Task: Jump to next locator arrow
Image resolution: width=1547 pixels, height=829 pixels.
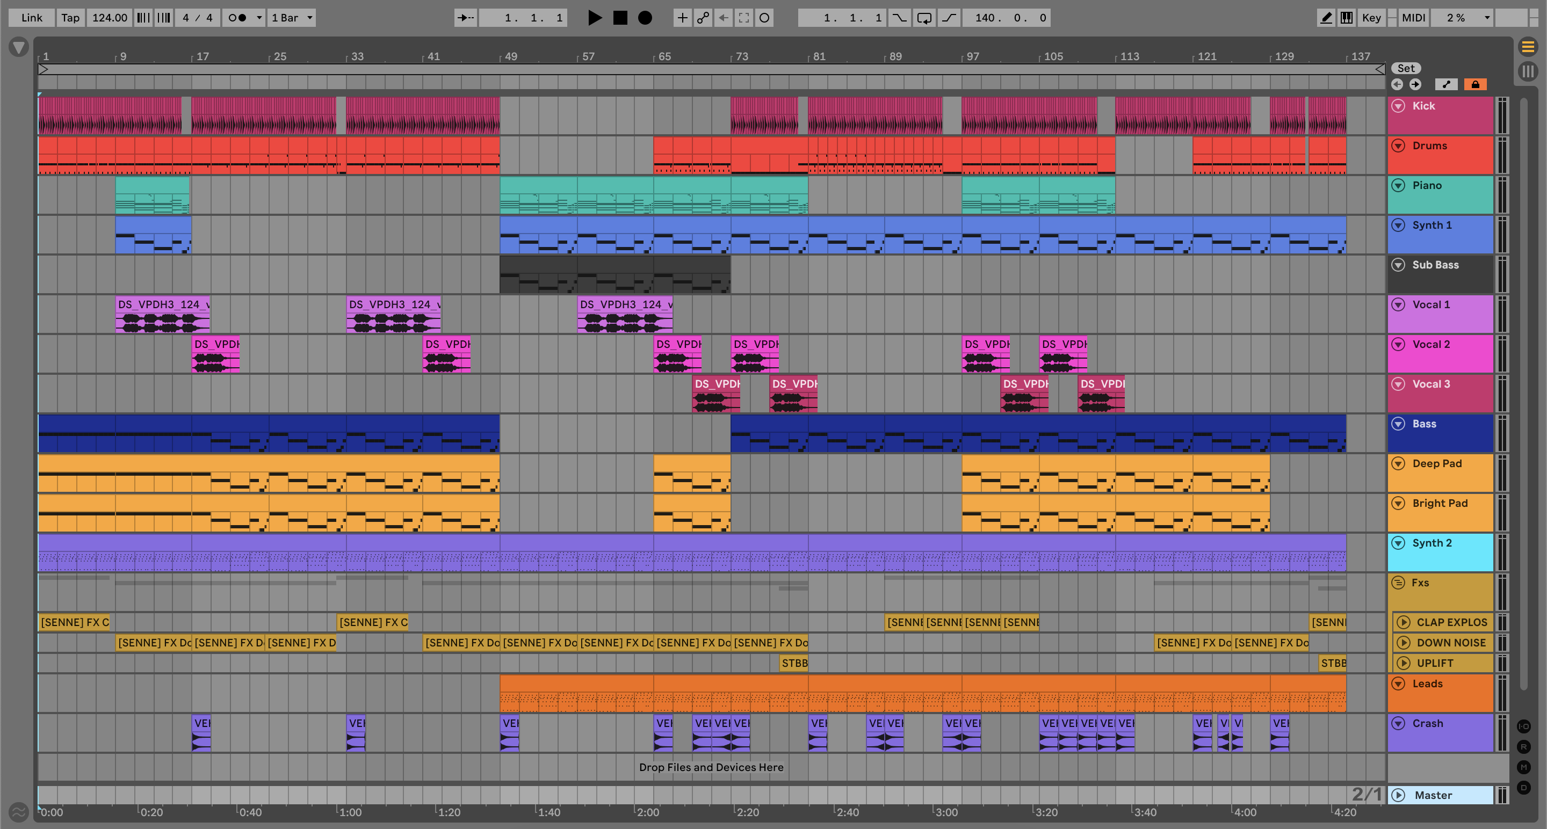Action: pyautogui.click(x=1415, y=84)
